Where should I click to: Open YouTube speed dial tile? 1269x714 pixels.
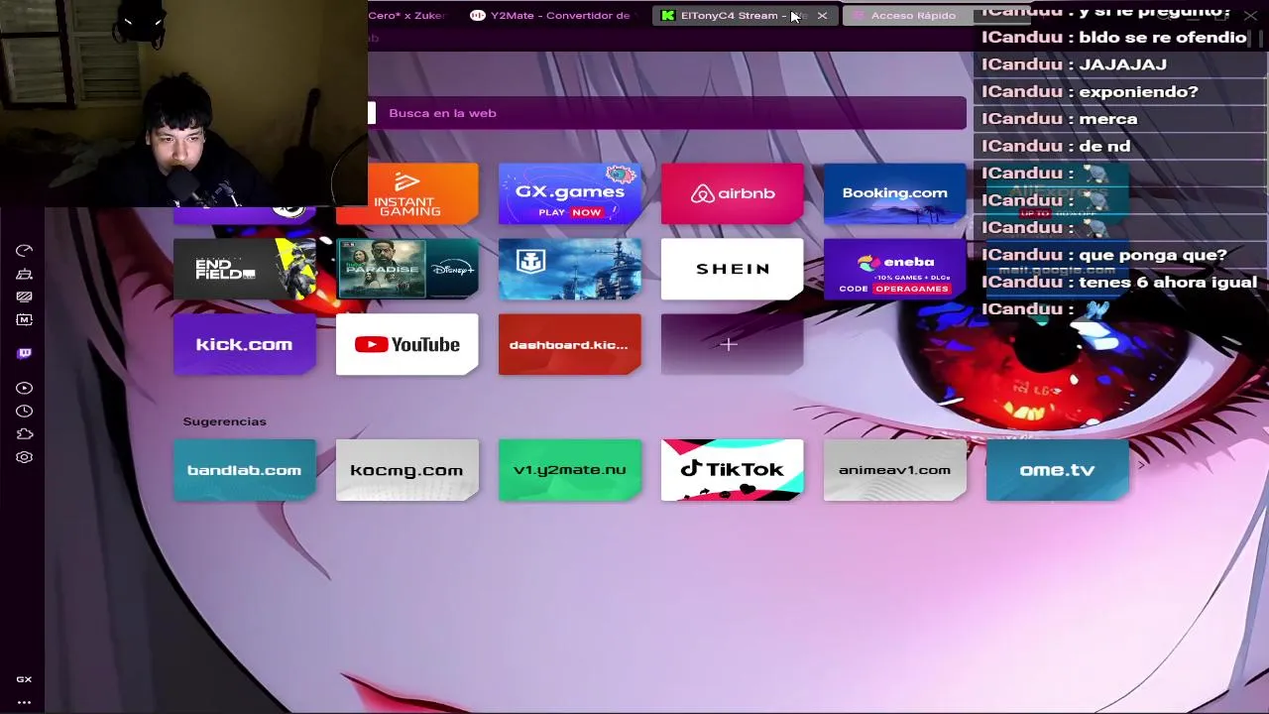pos(406,344)
